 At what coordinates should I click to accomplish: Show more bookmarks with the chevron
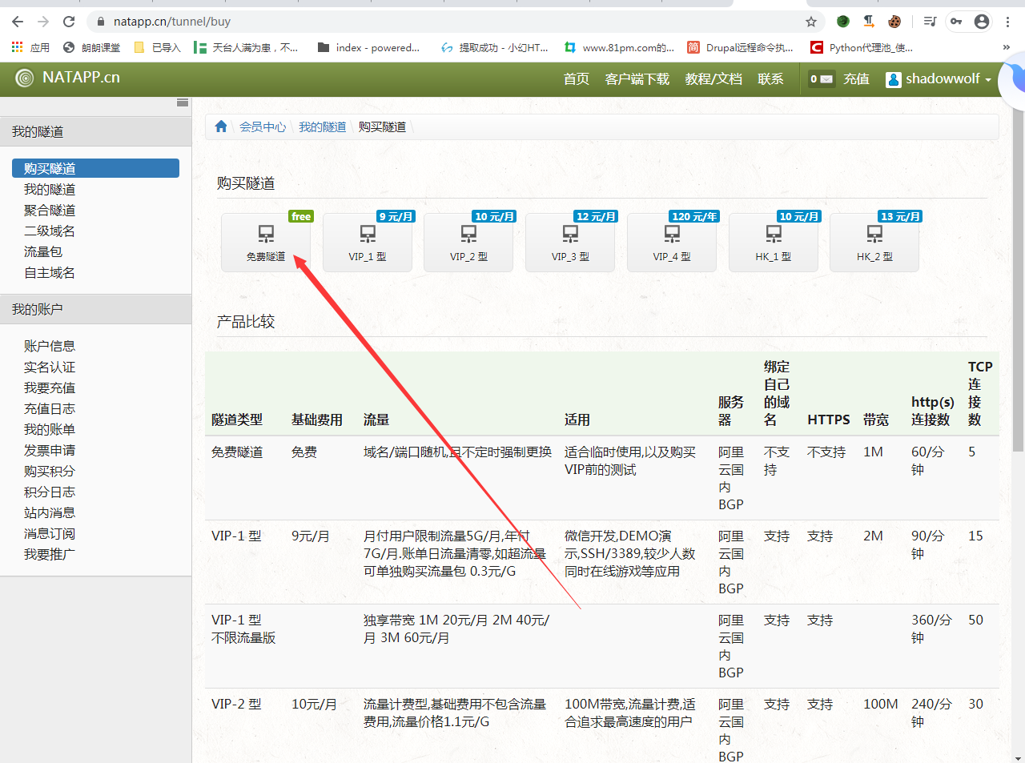(1007, 47)
